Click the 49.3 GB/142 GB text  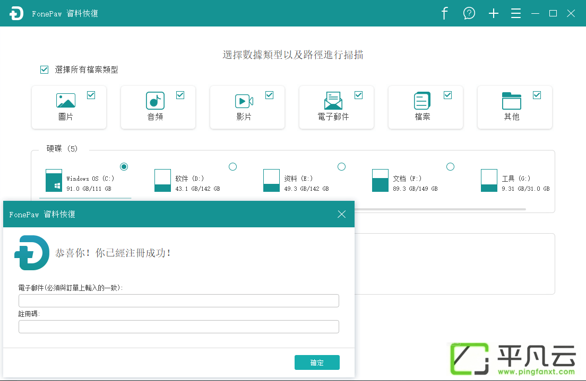(306, 189)
